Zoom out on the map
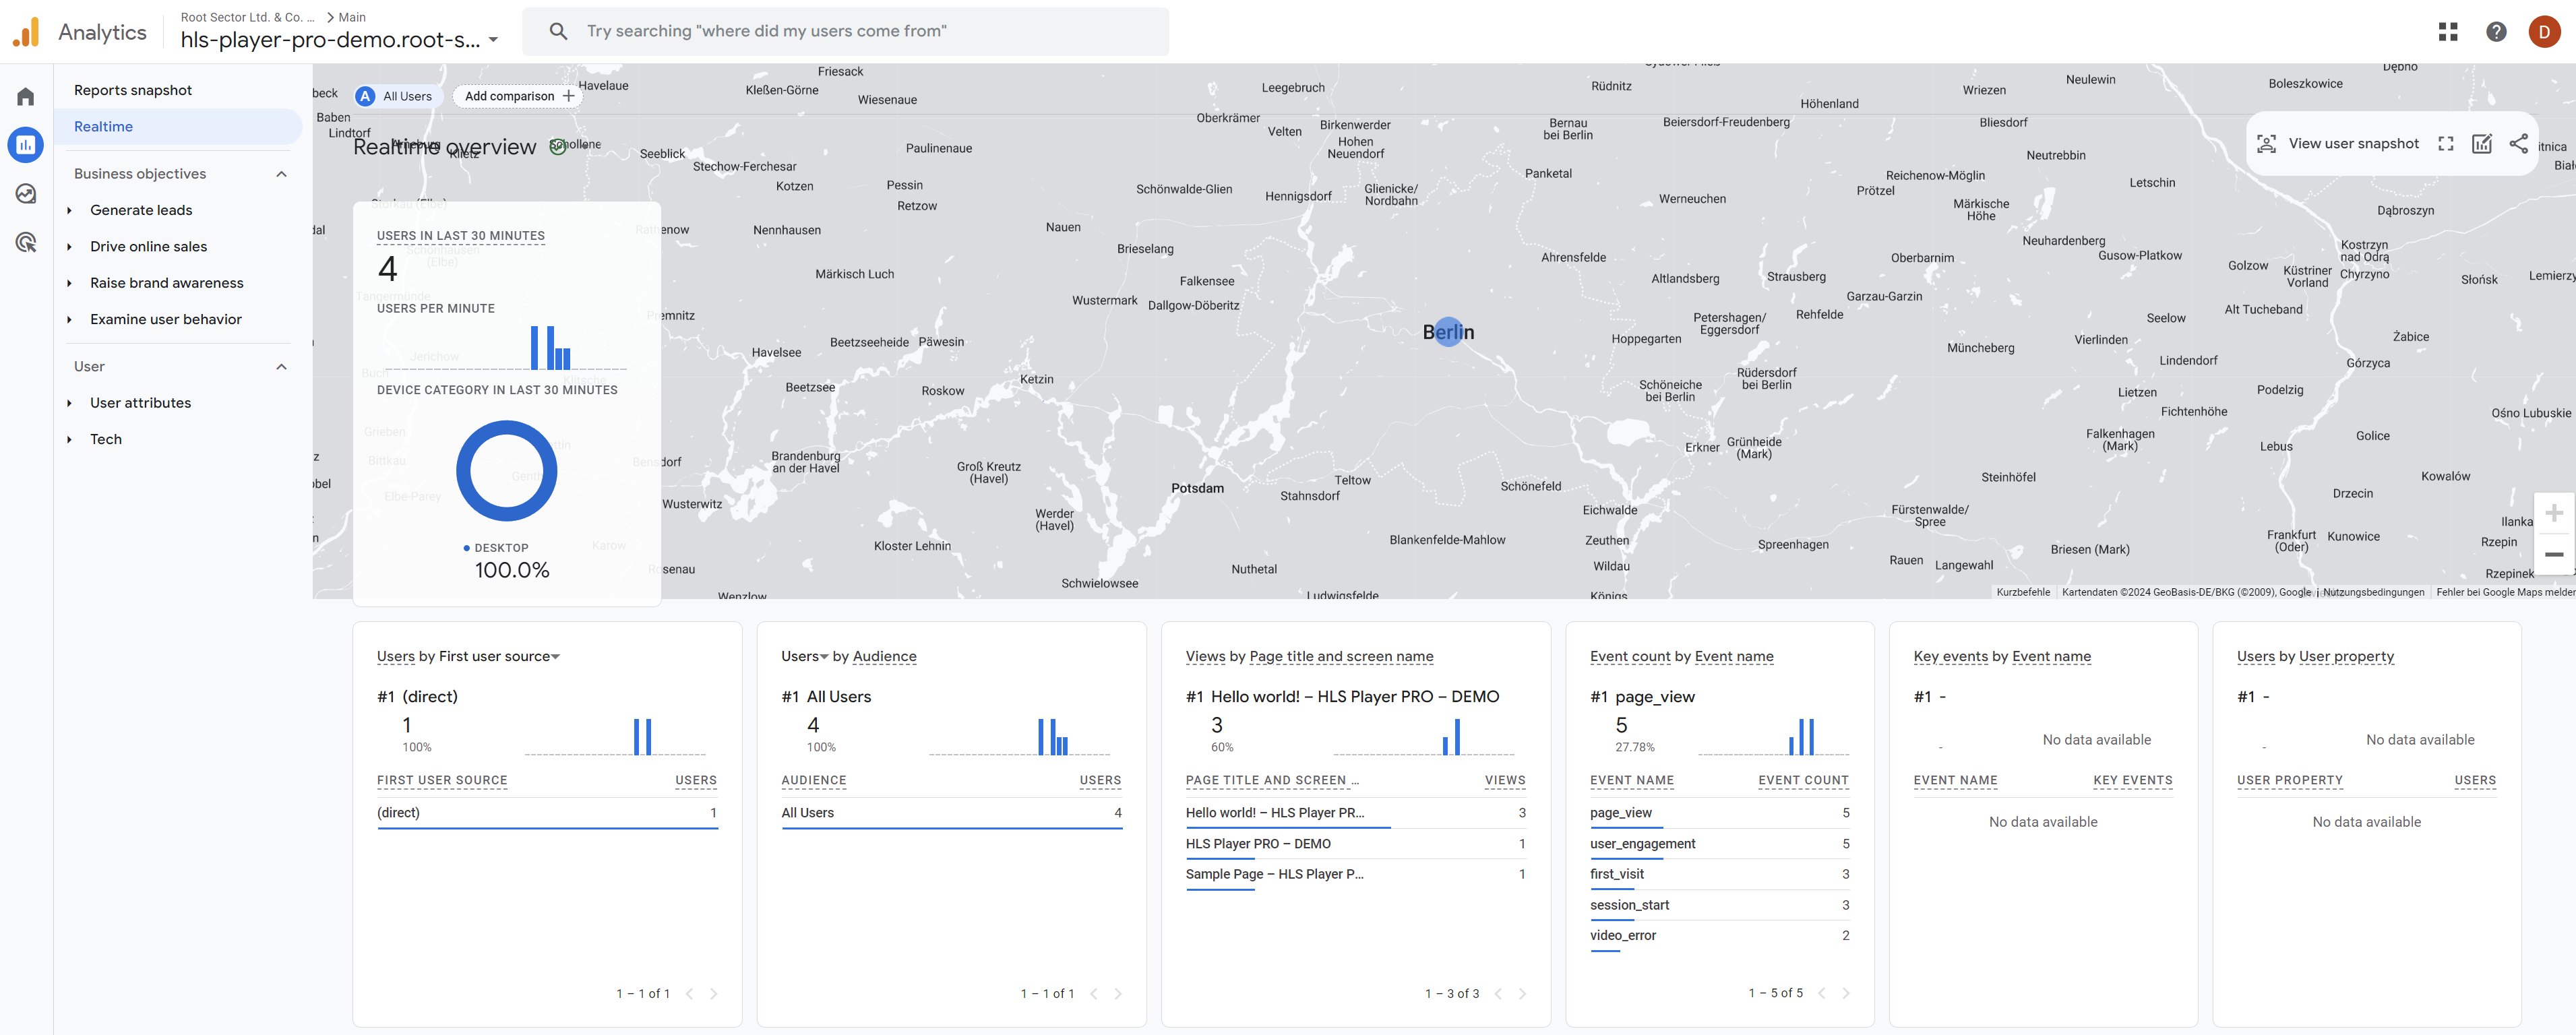Viewport: 2576px width, 1035px height. point(2553,554)
